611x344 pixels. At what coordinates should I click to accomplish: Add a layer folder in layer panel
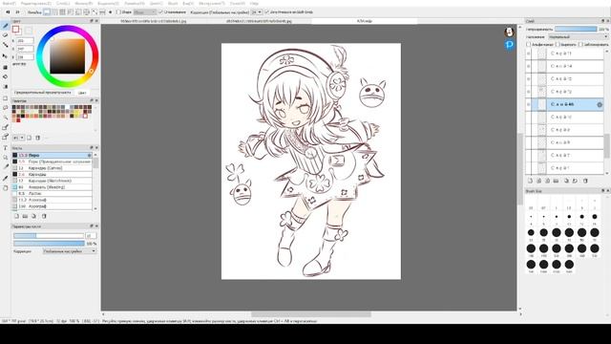(x=556, y=181)
